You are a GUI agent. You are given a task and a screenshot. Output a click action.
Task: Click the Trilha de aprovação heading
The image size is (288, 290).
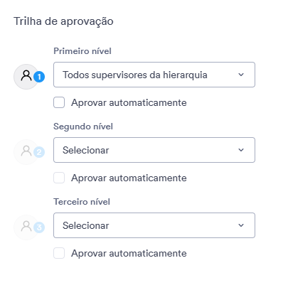pyautogui.click(x=63, y=21)
